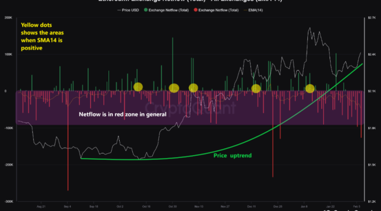
Task: Click the Sep 4 date label
Action: click(67, 207)
